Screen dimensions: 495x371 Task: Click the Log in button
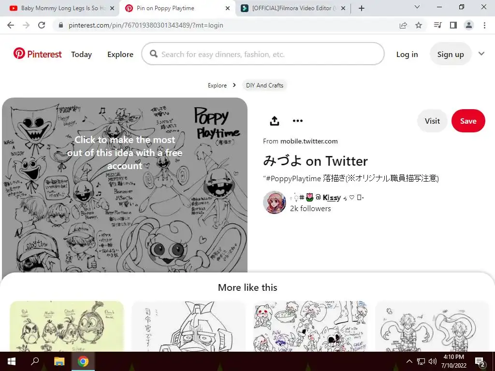407,54
